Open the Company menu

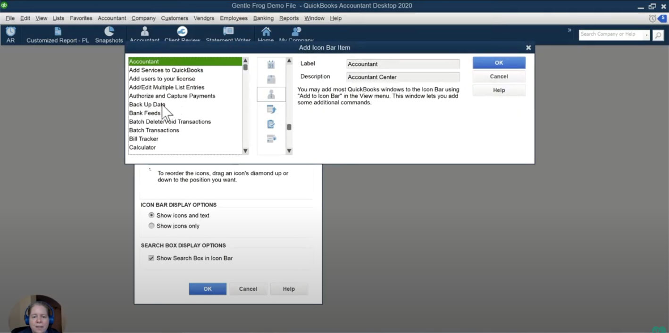tap(143, 18)
